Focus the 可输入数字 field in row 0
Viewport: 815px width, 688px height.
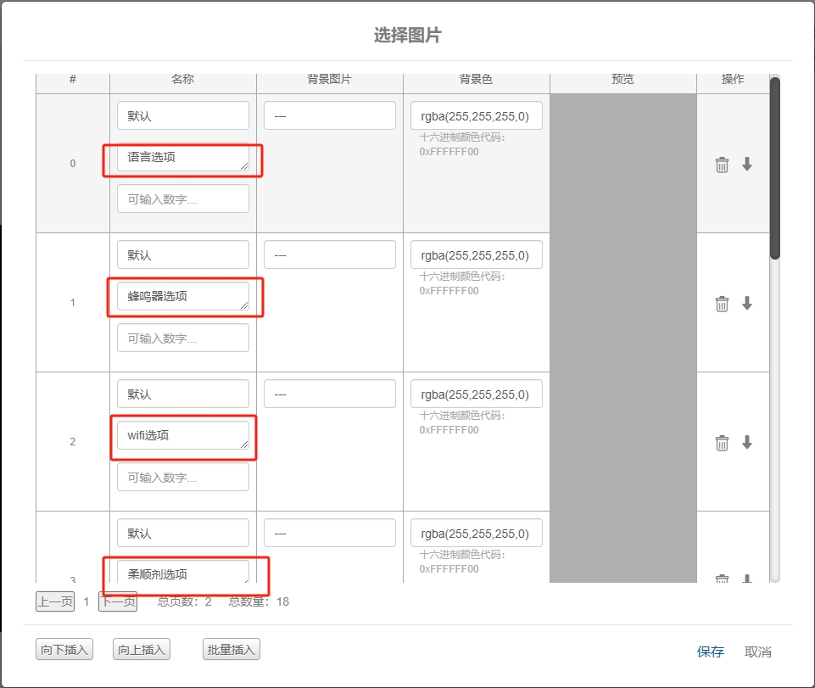183,199
